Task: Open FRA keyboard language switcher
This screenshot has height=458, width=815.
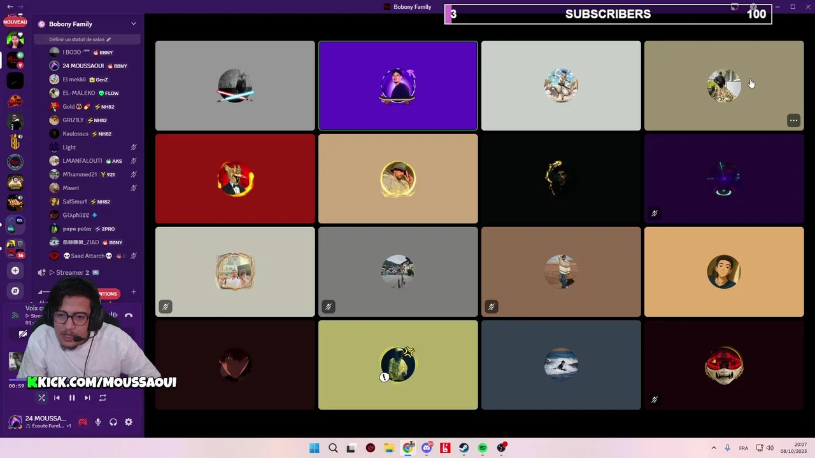Action: 744,448
